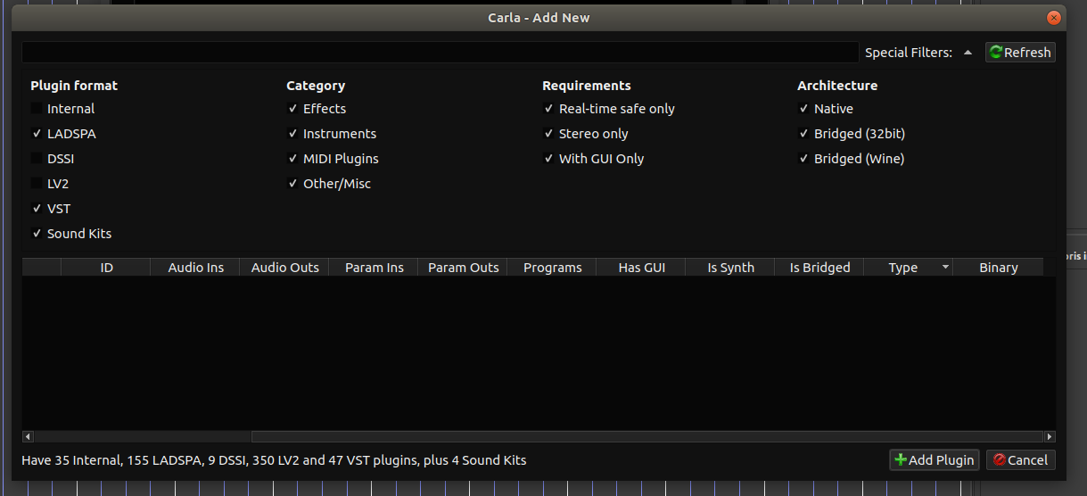Click the plugin count status text
This screenshot has width=1087, height=496.
click(274, 460)
